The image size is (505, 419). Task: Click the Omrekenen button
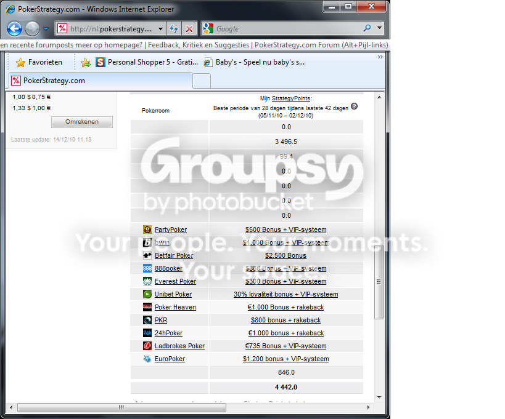click(x=82, y=122)
